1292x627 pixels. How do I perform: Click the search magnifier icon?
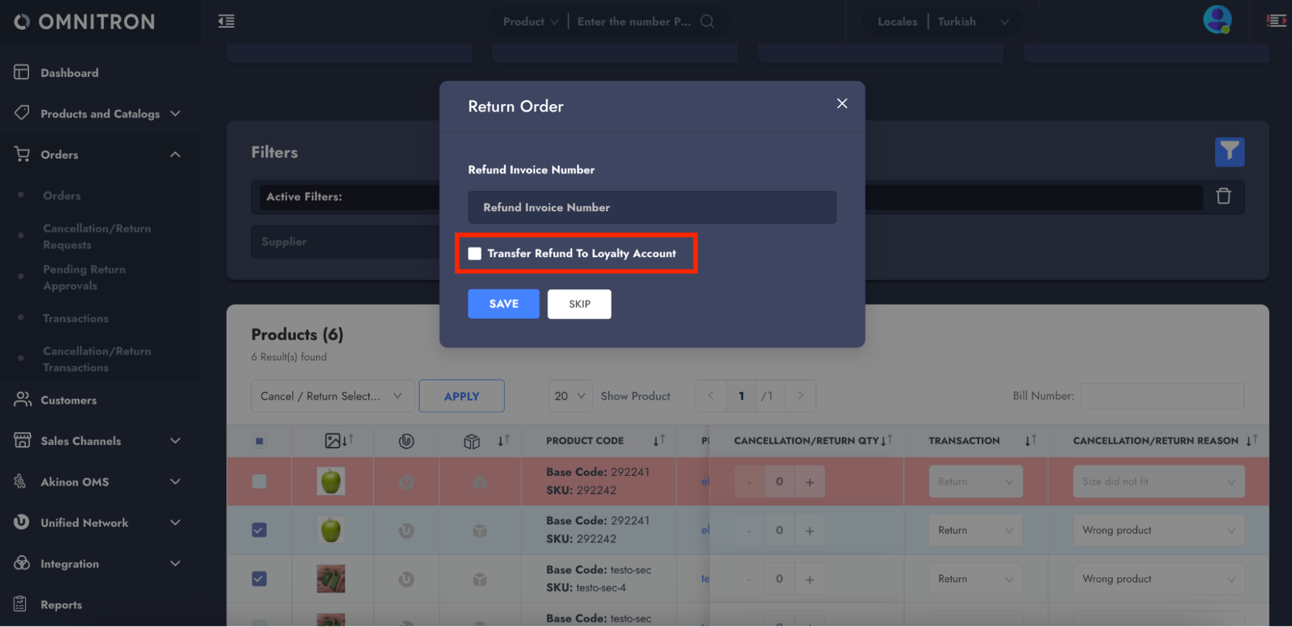point(707,21)
